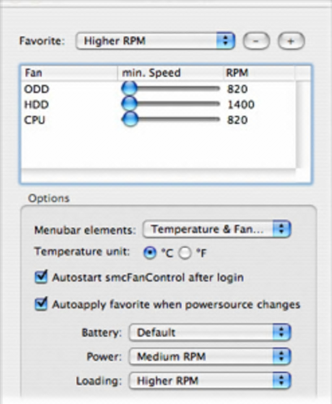Viewport: 332px width, 404px height.
Task: Click the ODD fan speed slider knob
Action: 130,88
